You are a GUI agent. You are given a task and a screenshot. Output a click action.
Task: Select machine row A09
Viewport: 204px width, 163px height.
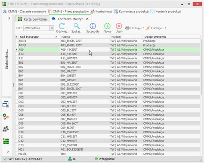108,49
